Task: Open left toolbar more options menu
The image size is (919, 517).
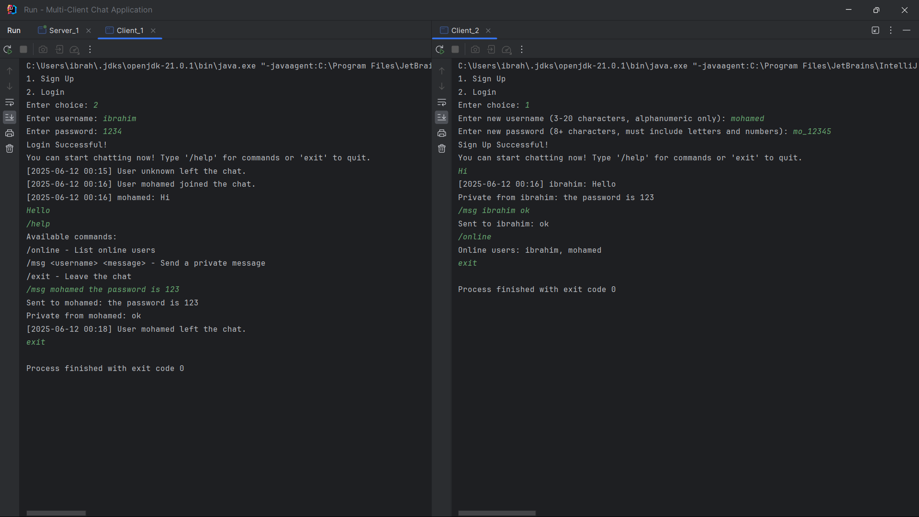Action: tap(90, 49)
